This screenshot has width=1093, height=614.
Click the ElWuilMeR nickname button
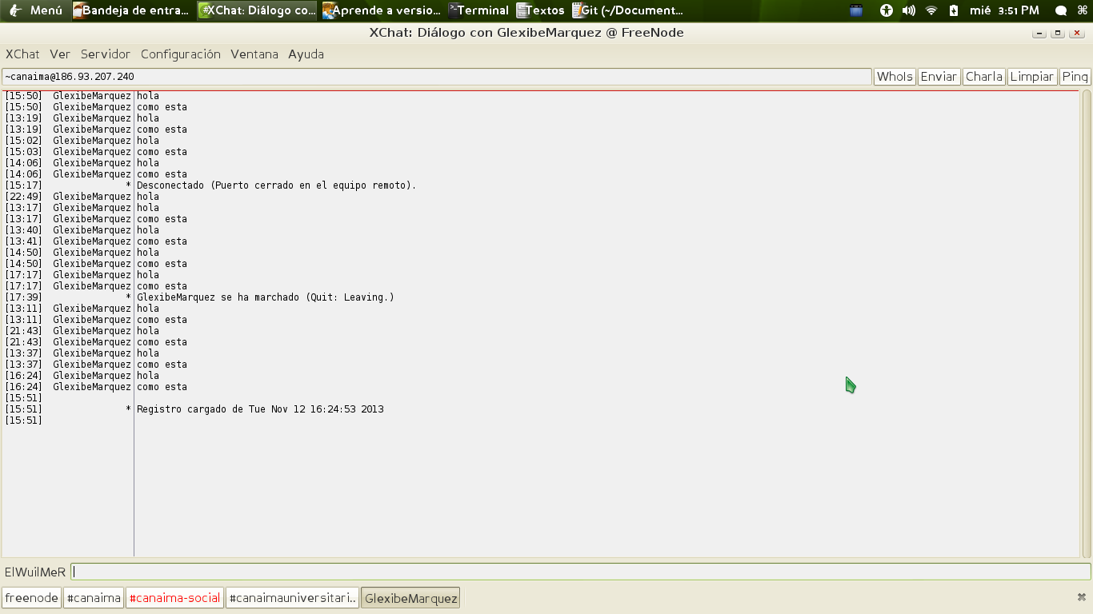tap(35, 572)
